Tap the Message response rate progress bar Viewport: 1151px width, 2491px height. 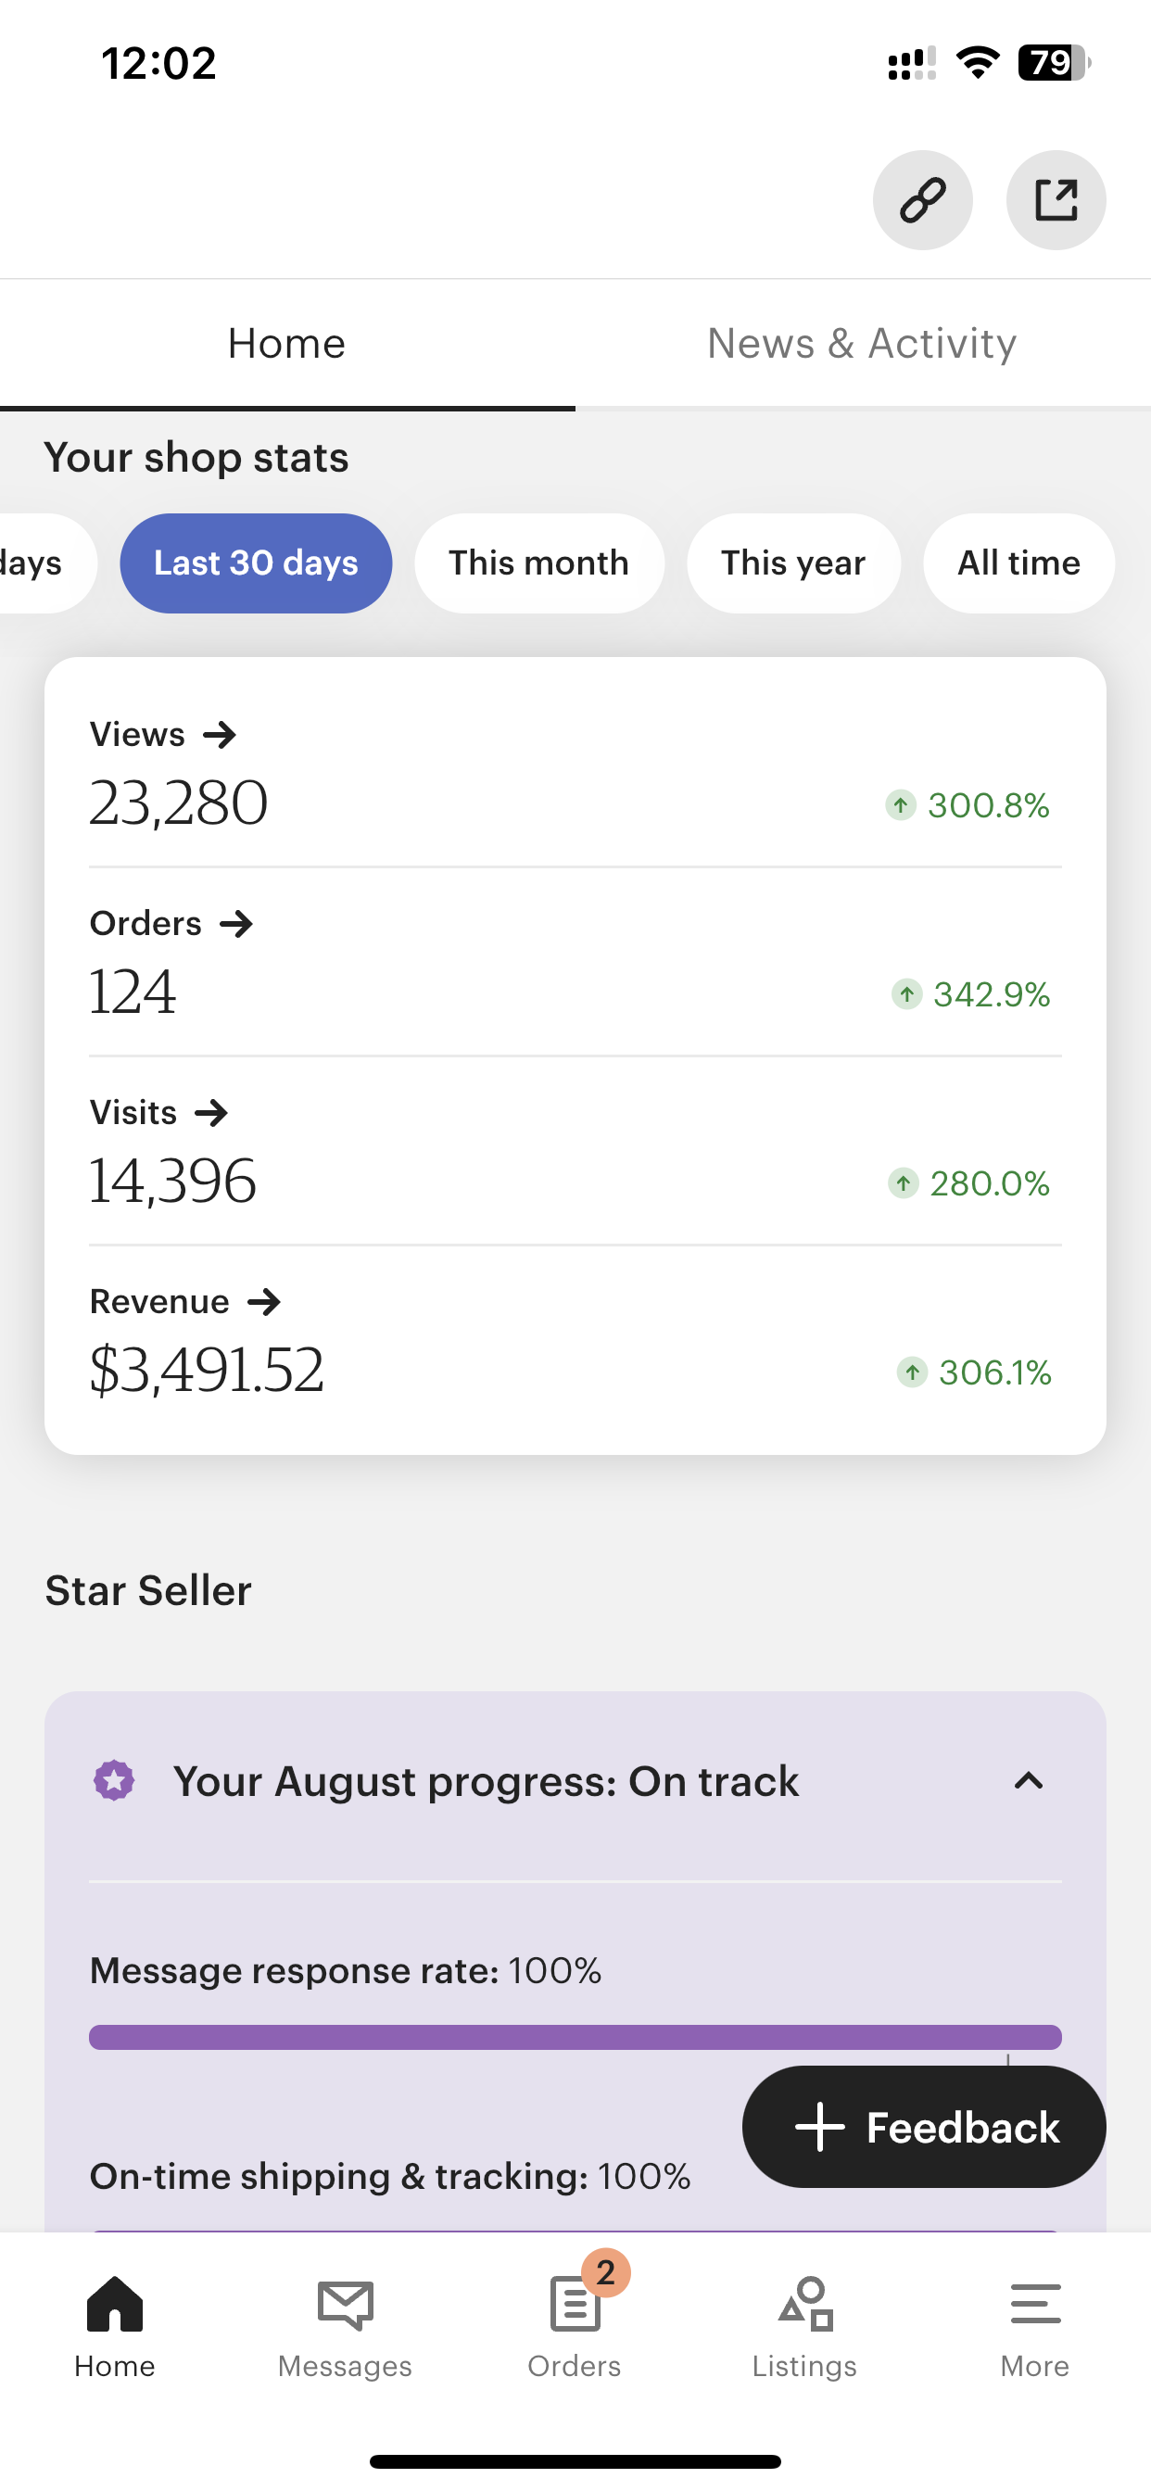coord(575,2037)
